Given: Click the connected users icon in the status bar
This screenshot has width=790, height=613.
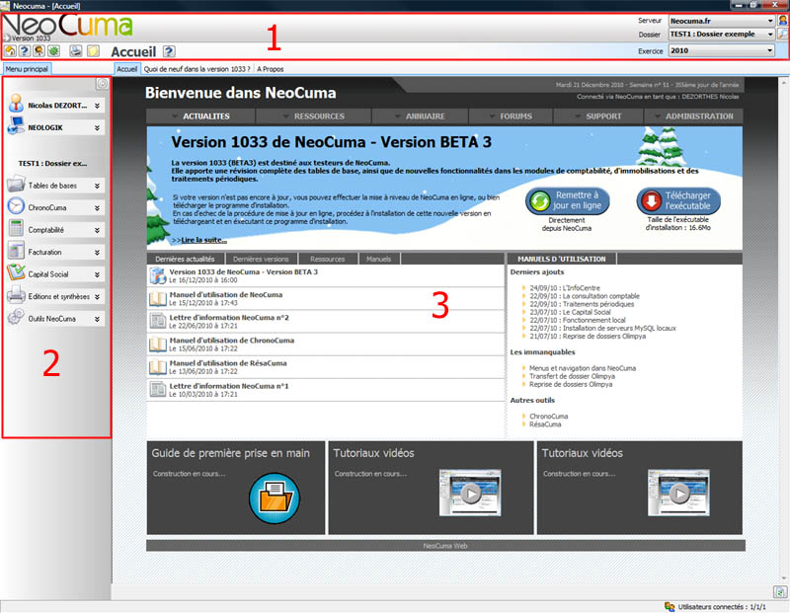Looking at the screenshot, I should (670, 607).
